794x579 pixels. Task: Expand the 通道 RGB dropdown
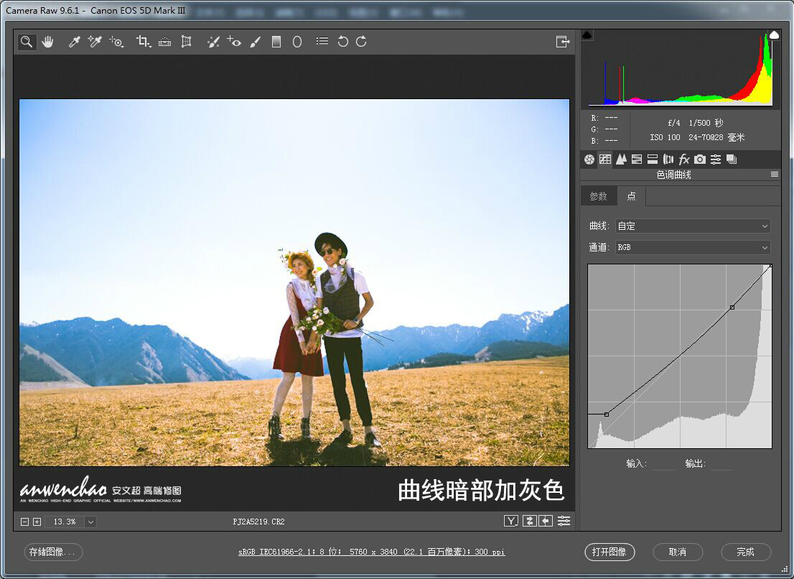(693, 247)
